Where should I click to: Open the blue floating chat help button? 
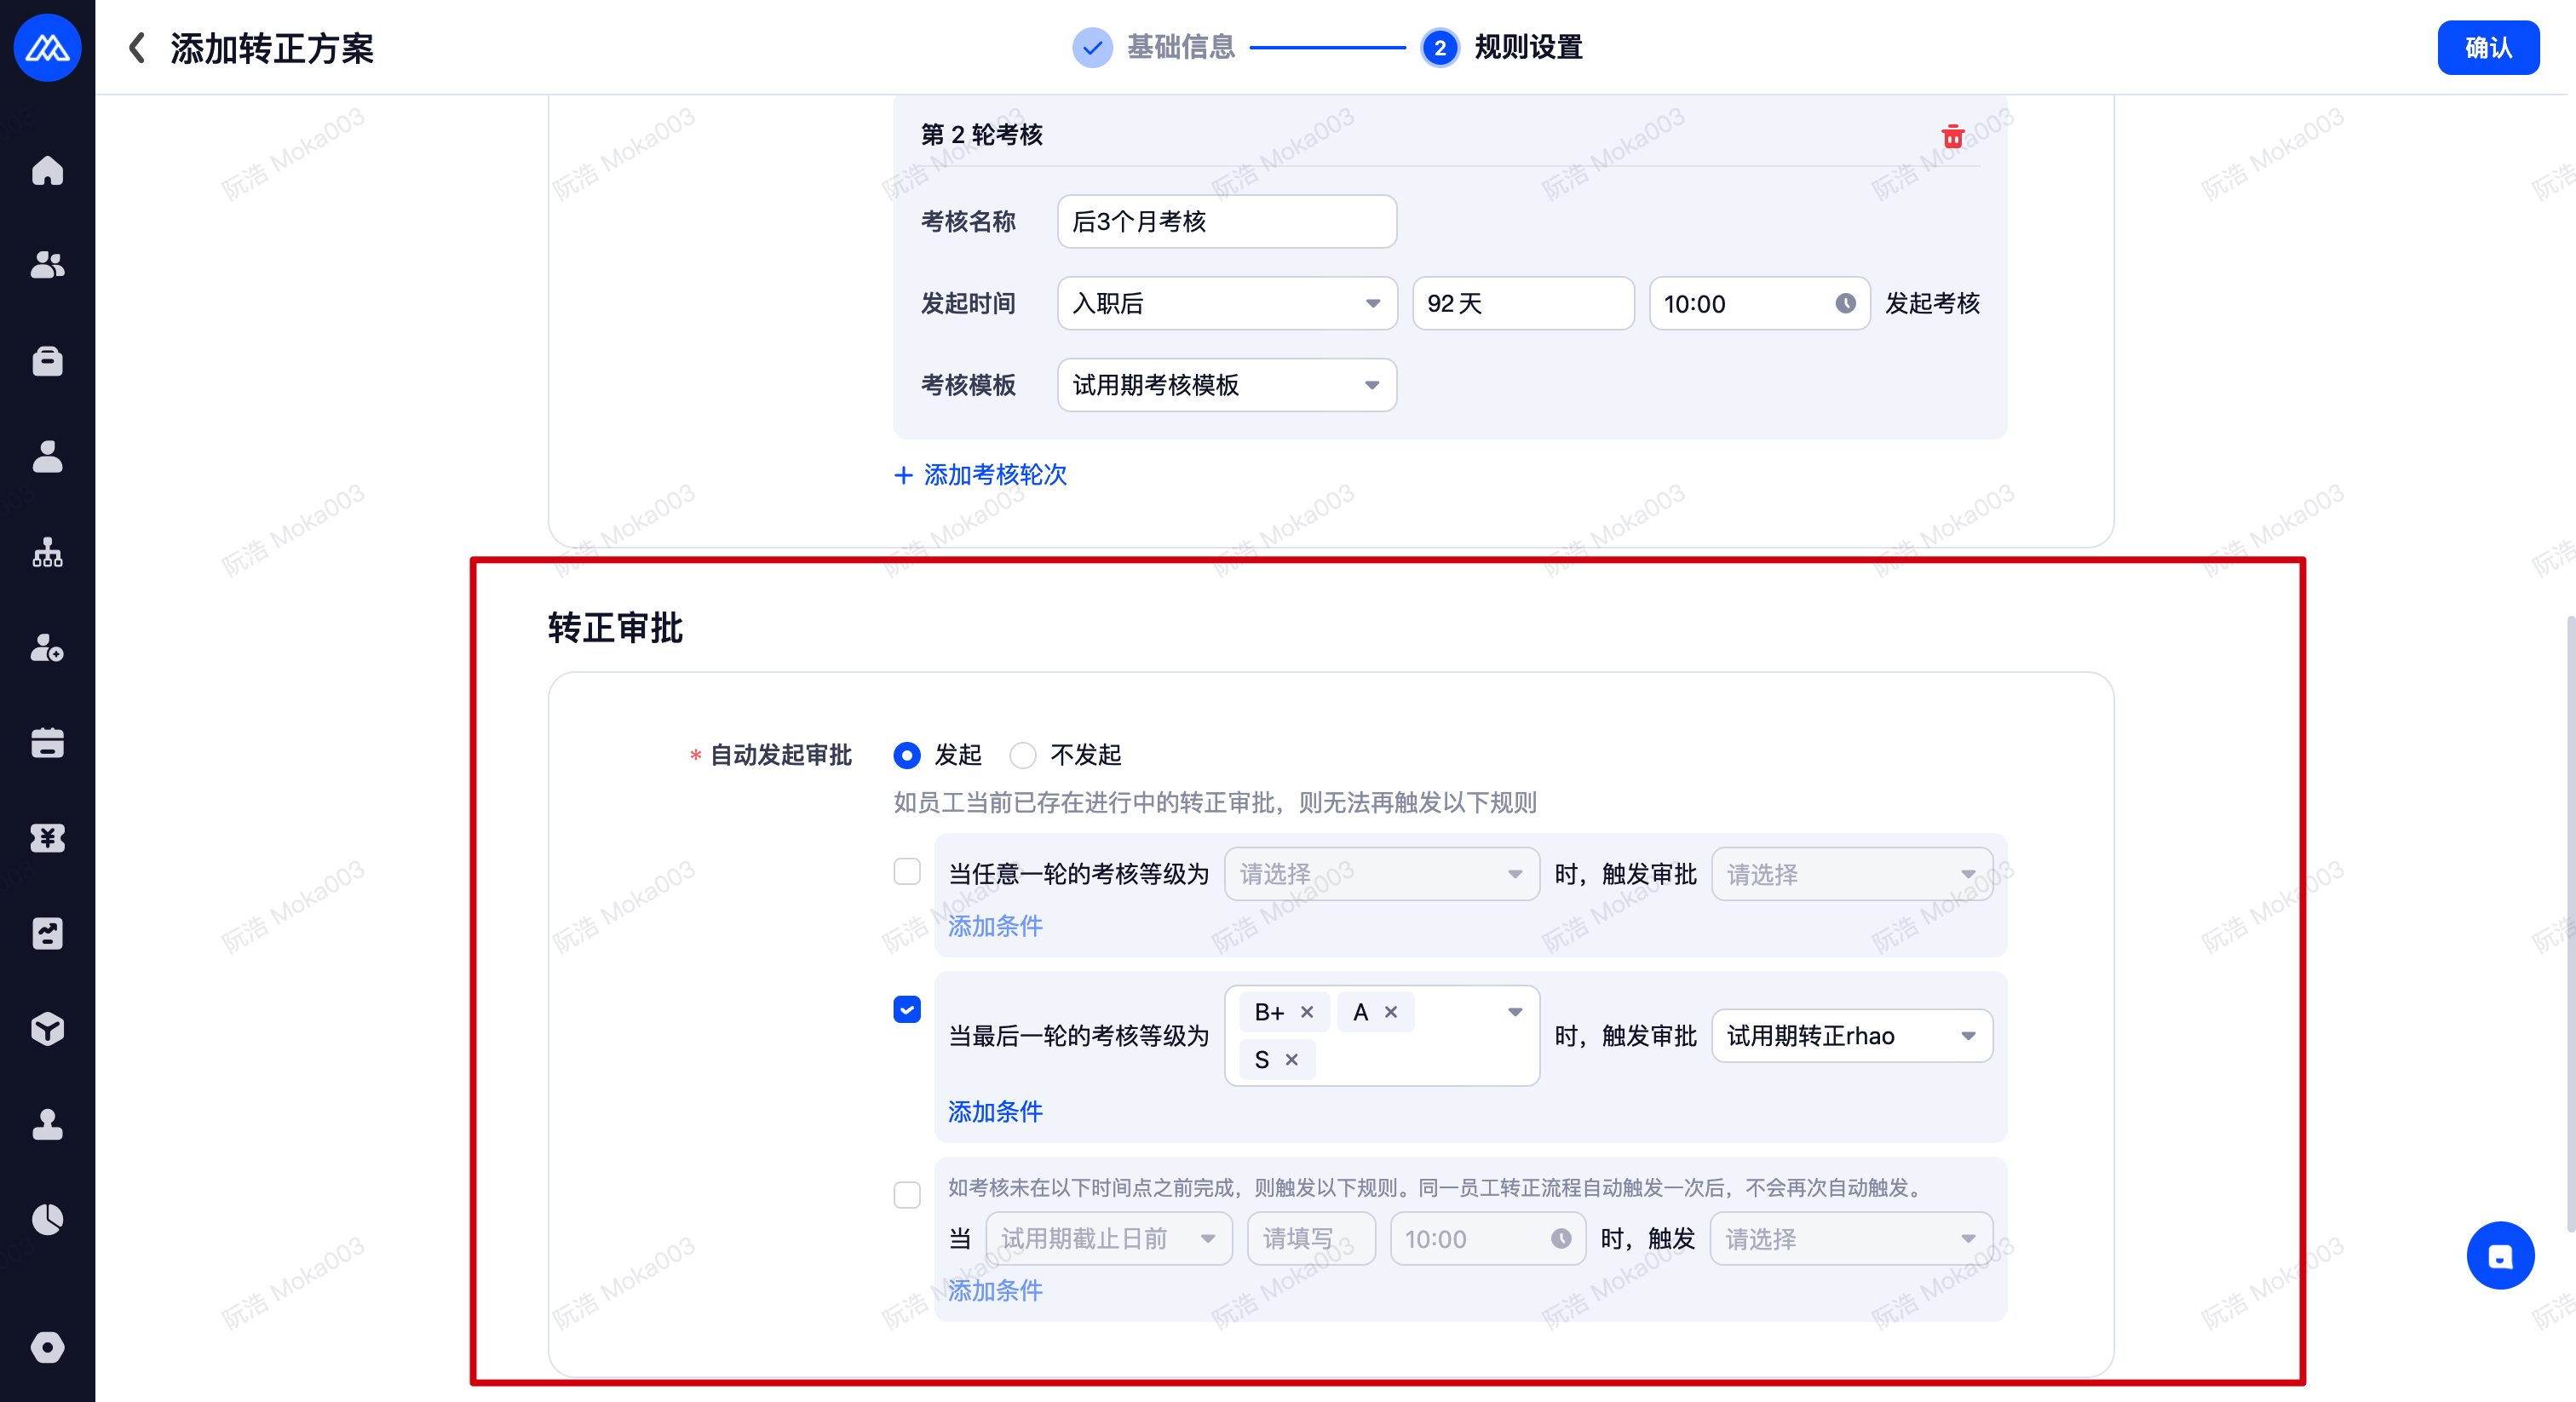click(x=2499, y=1256)
